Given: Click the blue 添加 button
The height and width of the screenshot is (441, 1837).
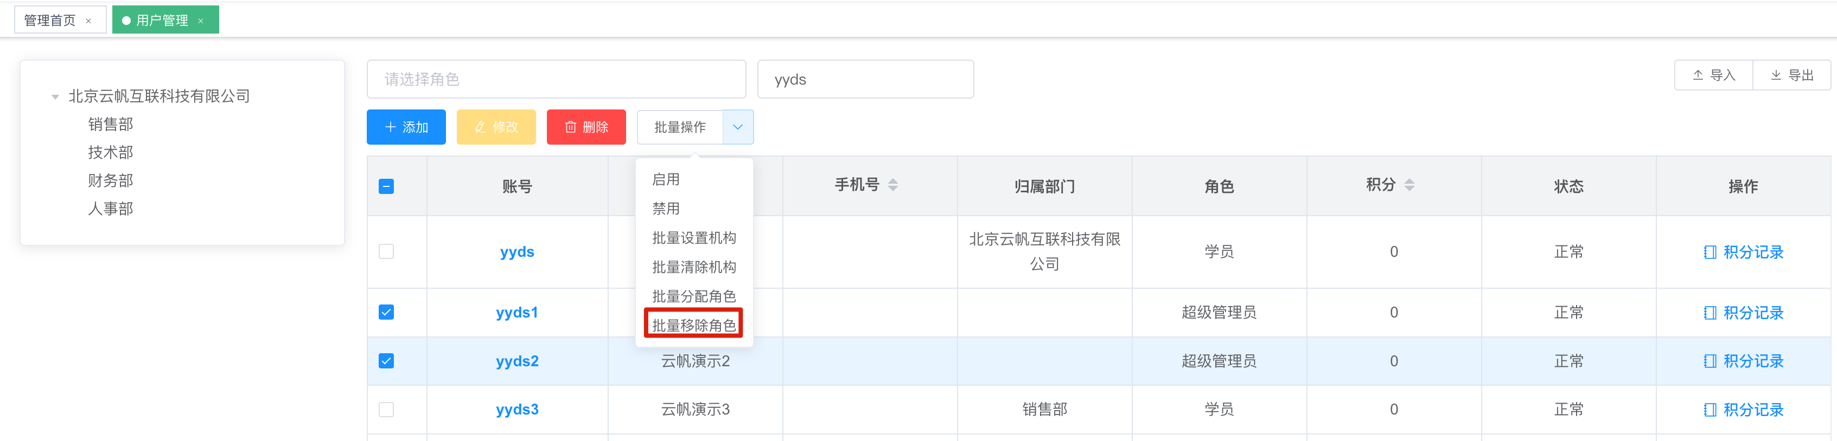Looking at the screenshot, I should pyautogui.click(x=406, y=127).
